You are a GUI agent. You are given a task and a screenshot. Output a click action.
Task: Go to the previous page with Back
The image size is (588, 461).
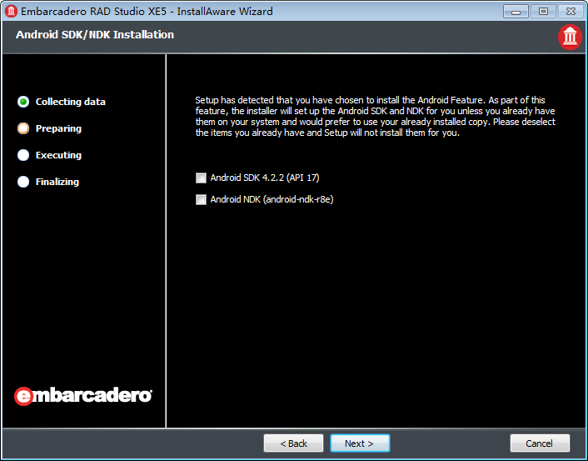coord(293,443)
